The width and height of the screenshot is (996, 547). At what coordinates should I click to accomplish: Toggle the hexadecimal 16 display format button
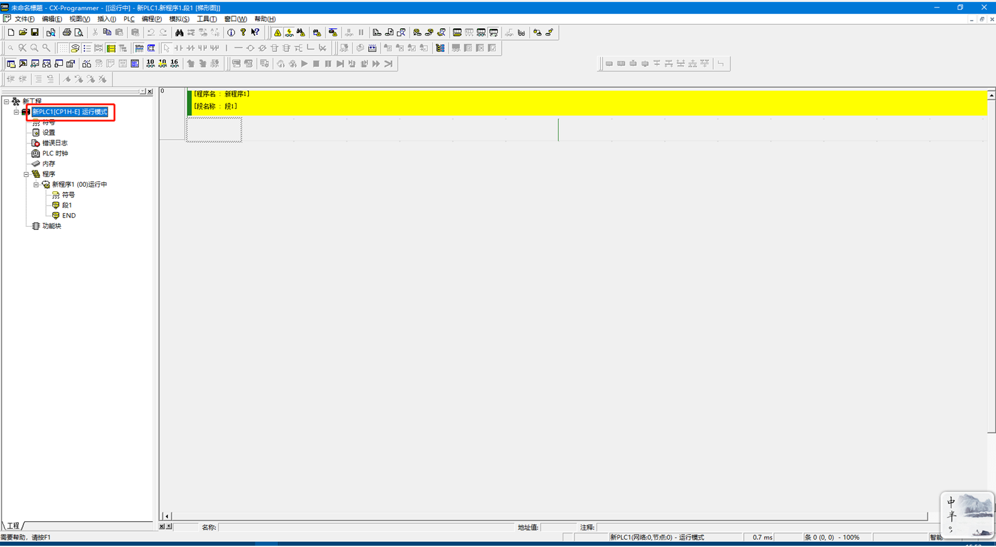[174, 64]
